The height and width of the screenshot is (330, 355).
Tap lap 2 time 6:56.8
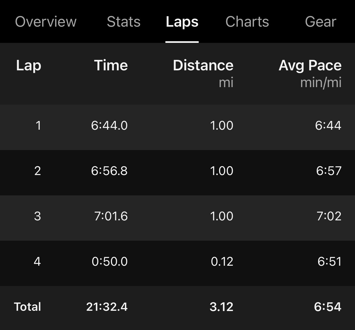(109, 171)
